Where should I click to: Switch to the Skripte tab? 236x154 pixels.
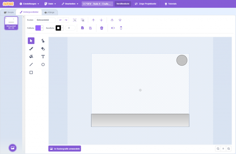pyautogui.click(x=9, y=12)
